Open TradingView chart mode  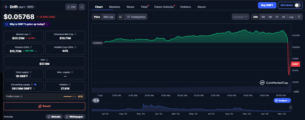[136, 17]
